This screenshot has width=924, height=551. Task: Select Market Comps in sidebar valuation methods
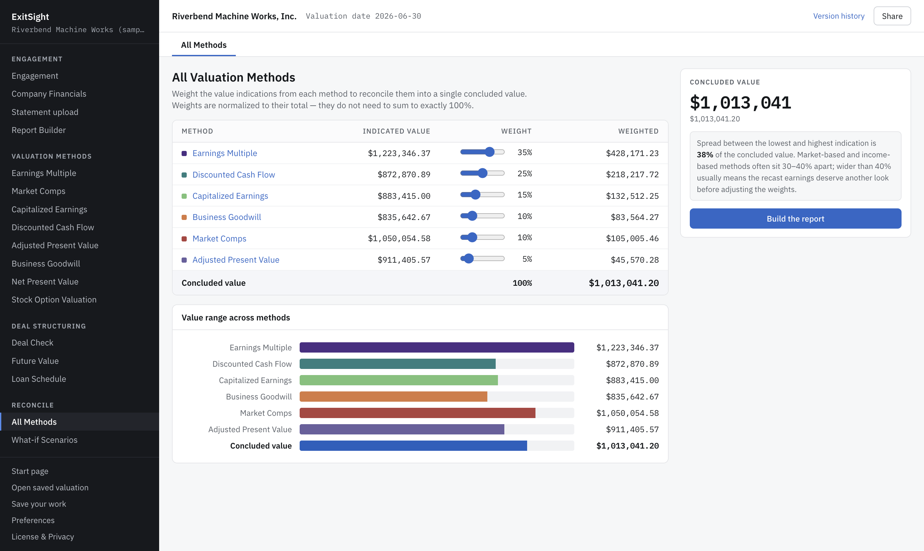[79, 191]
